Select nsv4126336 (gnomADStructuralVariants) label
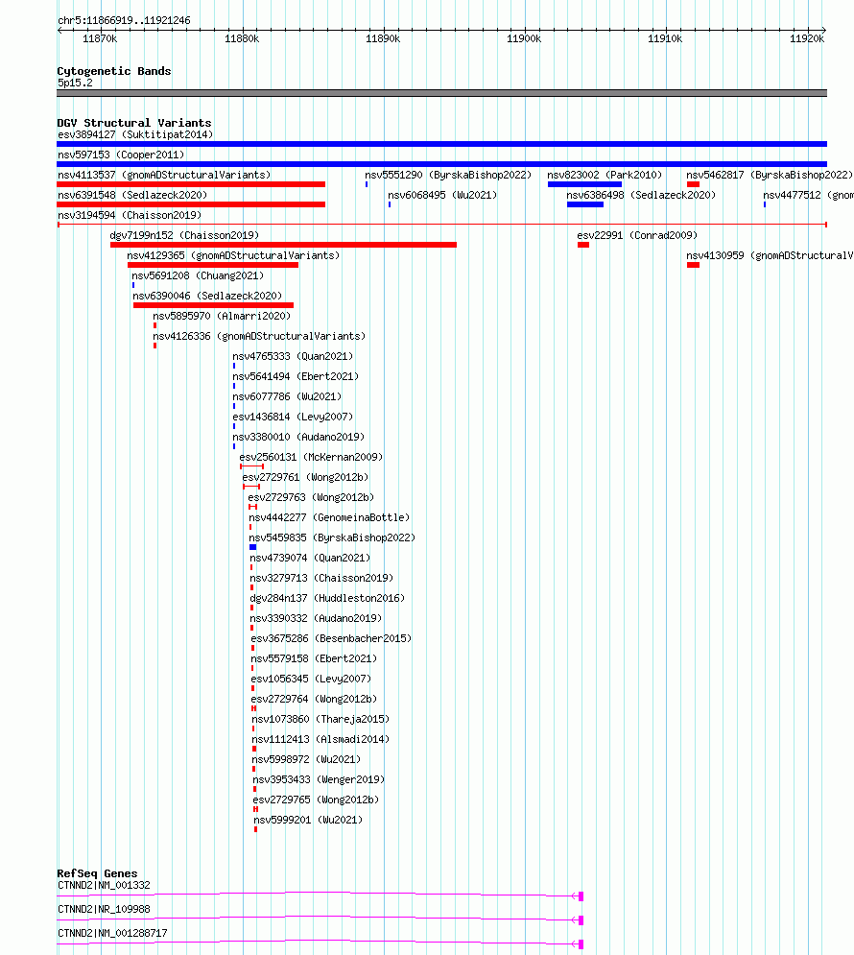Screen dimensions: 854x955 [259, 336]
